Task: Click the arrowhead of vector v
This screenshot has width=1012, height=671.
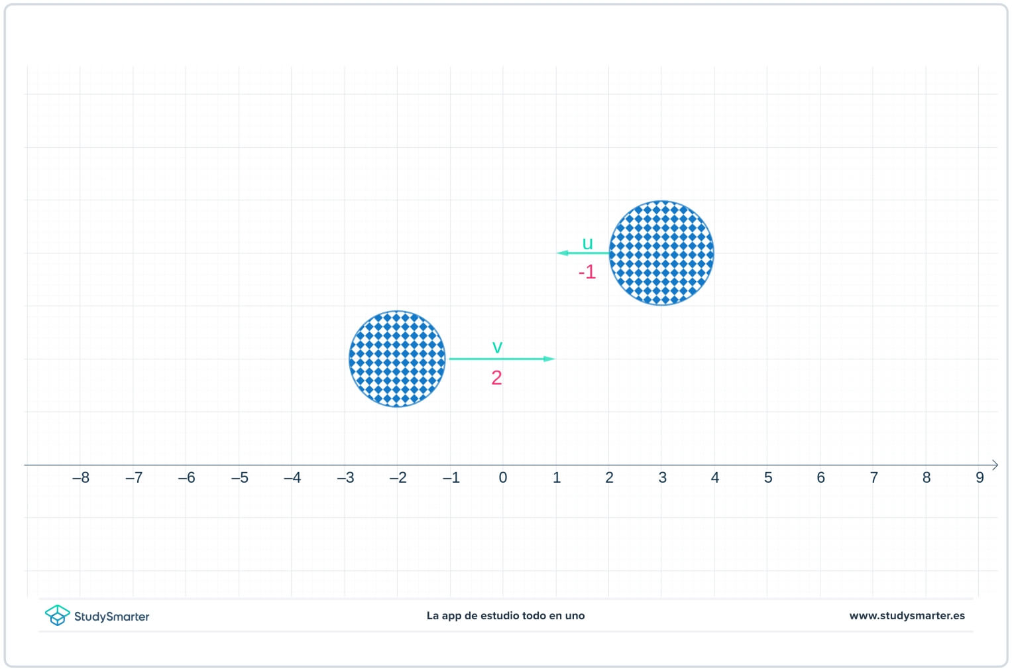Action: tap(549, 358)
